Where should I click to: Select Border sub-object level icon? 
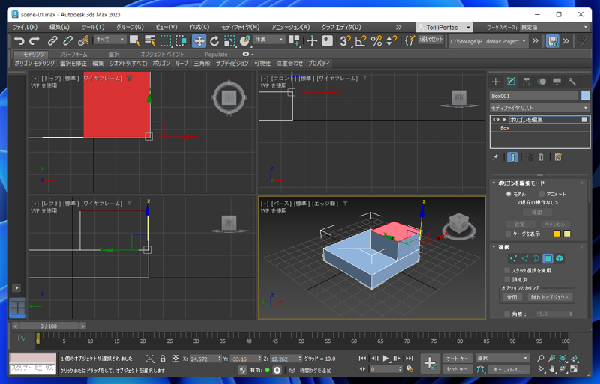click(x=536, y=259)
